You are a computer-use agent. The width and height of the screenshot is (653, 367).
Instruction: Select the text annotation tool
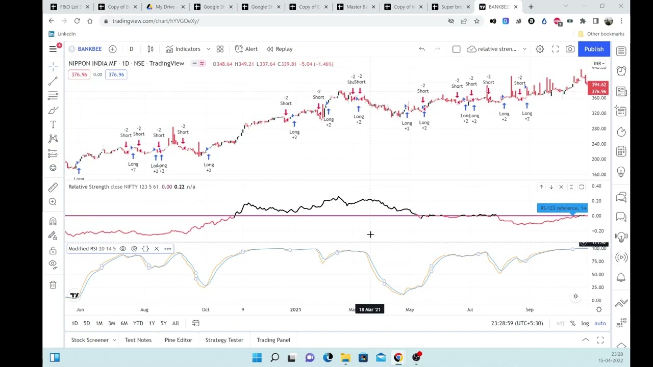[53, 124]
